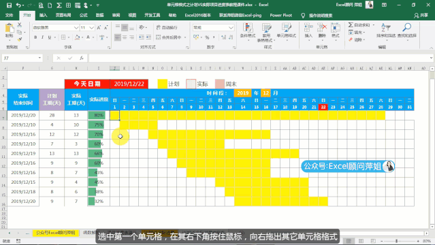Expand the AutoSum (自动求和) dropdown arrow

(374, 25)
